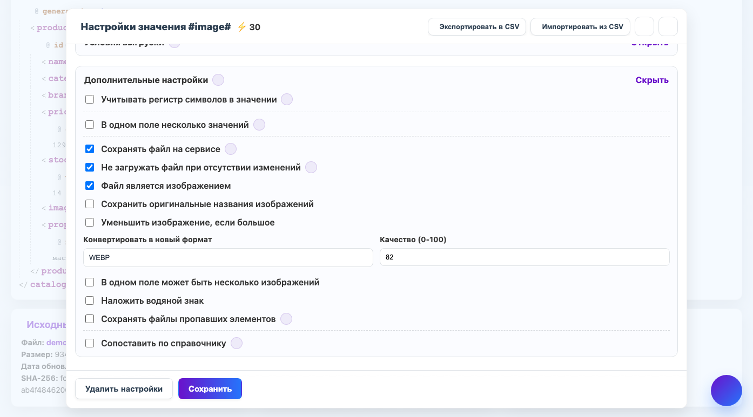Open the round floating chat button

click(727, 391)
